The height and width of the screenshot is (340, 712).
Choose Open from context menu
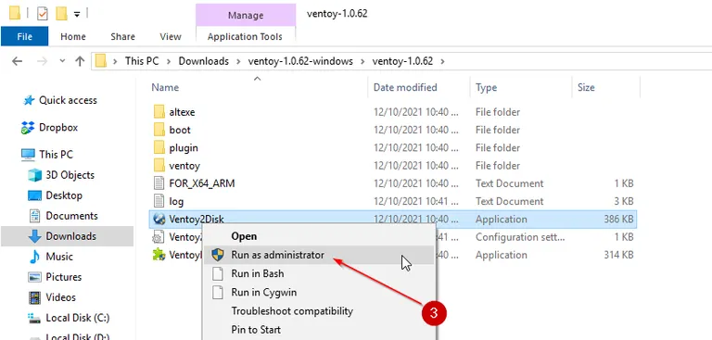[319, 236]
